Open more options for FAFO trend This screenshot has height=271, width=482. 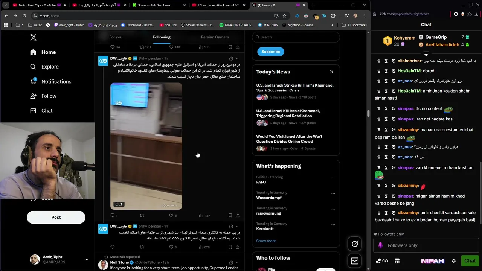333,178
